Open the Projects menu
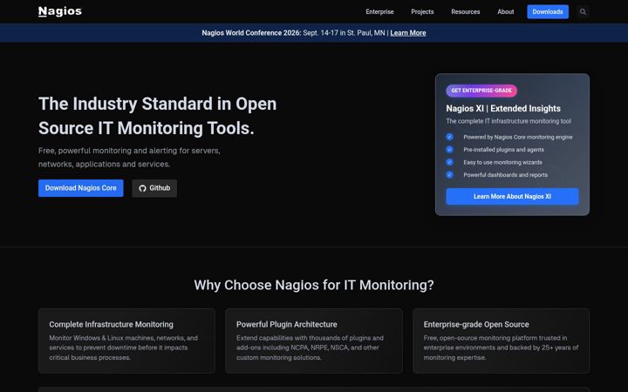This screenshot has width=628, height=392. 422,12
